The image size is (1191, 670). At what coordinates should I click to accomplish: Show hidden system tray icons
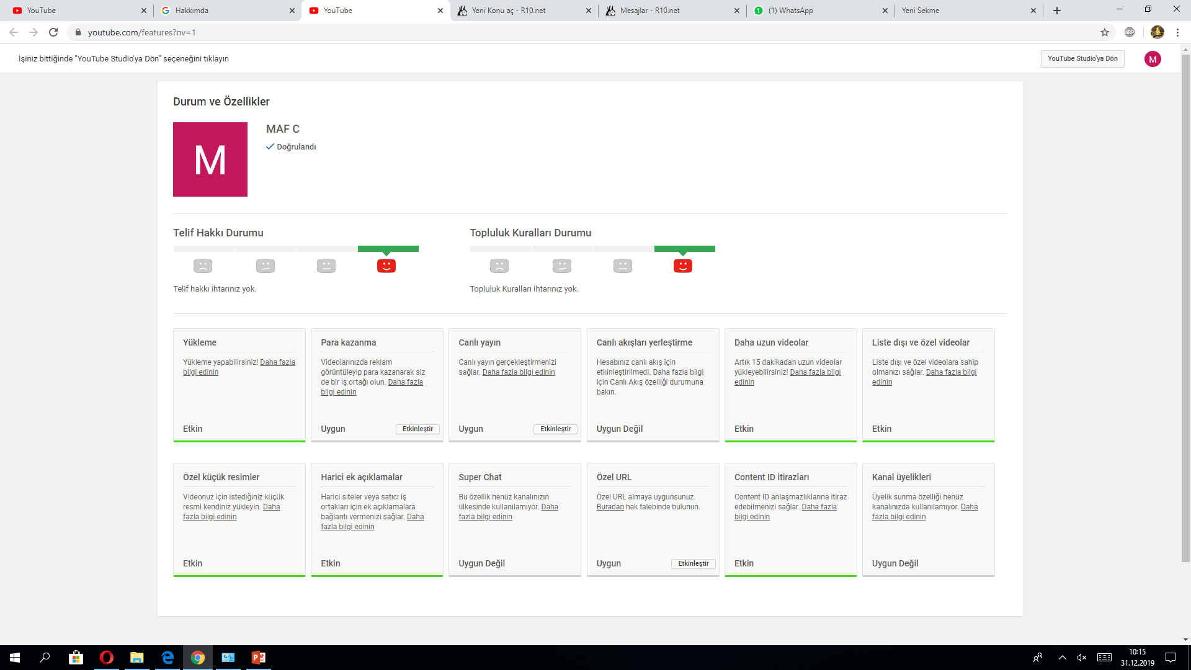point(1063,658)
